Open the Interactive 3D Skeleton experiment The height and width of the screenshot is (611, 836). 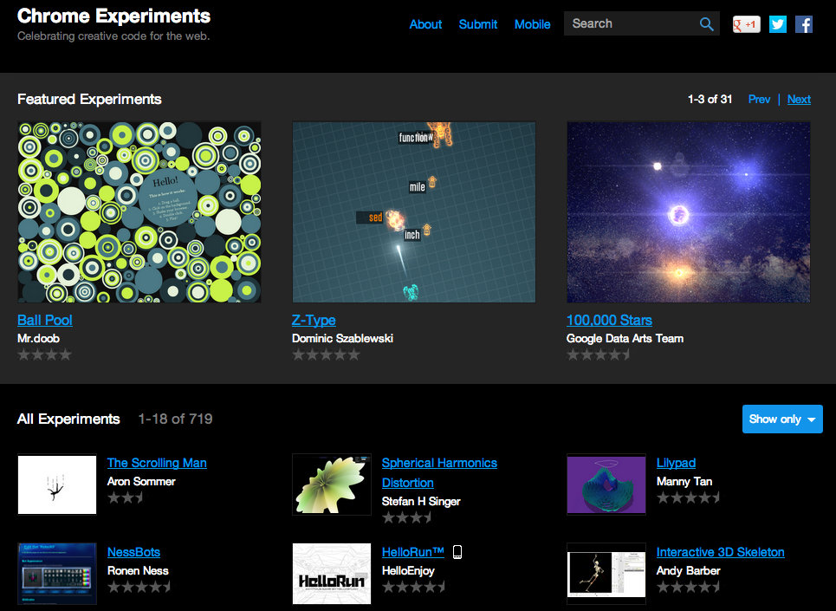pos(720,551)
